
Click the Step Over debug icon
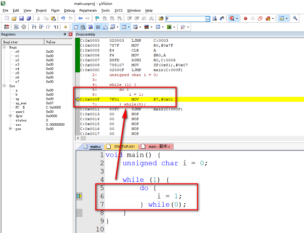pos(41,27)
